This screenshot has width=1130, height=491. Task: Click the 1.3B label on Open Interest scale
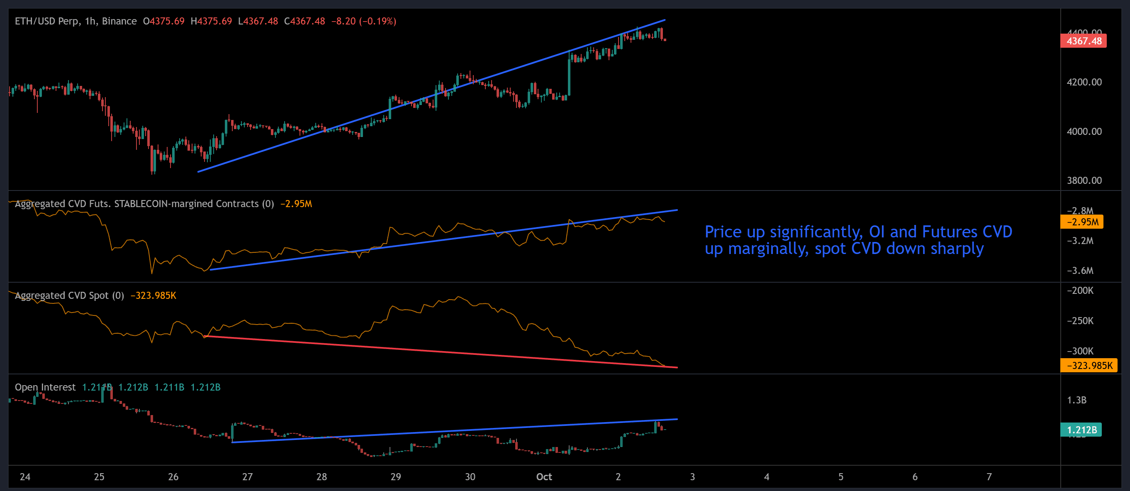[1076, 400]
